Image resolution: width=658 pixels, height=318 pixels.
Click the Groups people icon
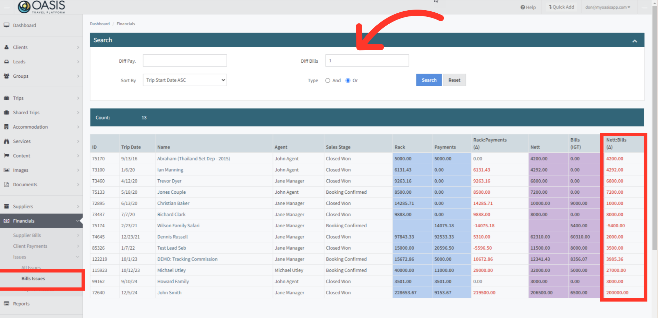(7, 76)
